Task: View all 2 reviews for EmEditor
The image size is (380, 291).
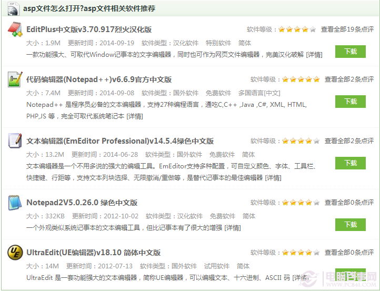Action: [x=349, y=141]
